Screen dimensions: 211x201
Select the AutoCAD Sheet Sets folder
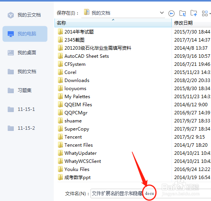tap(83, 56)
